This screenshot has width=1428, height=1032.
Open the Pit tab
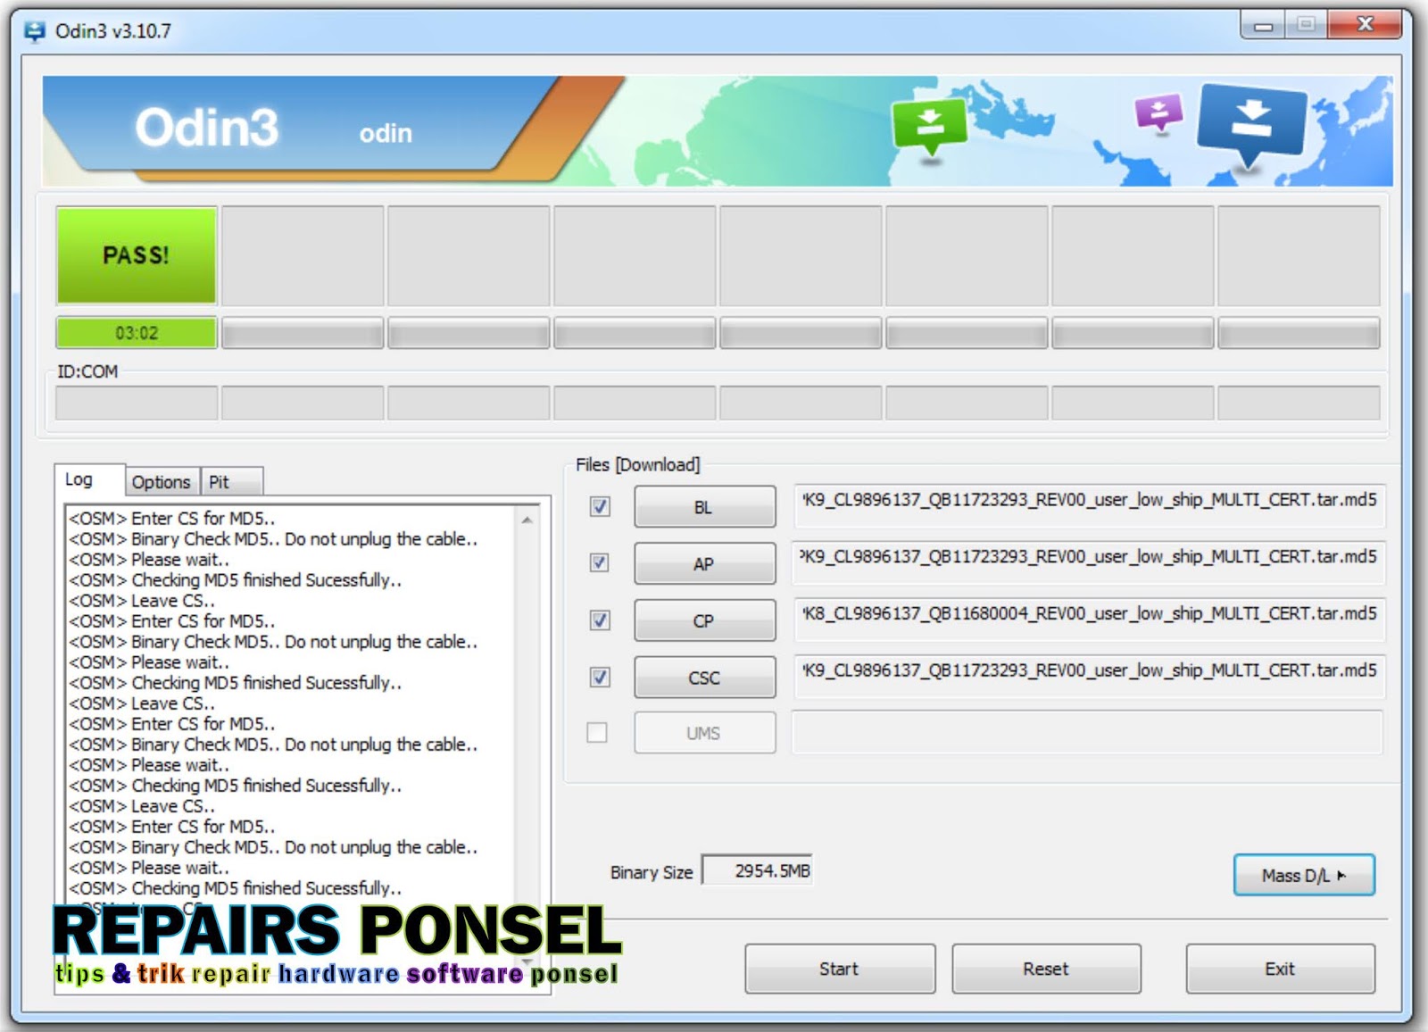230,482
